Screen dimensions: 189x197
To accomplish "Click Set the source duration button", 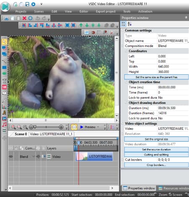I will pyautogui.click(x=156, y=150).
